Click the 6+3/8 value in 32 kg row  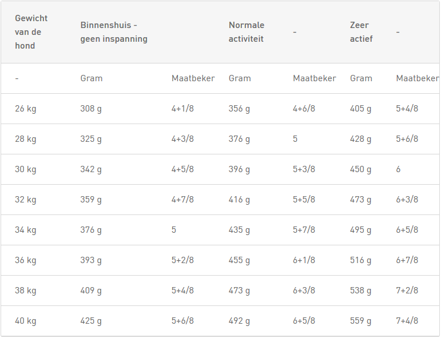407,200
